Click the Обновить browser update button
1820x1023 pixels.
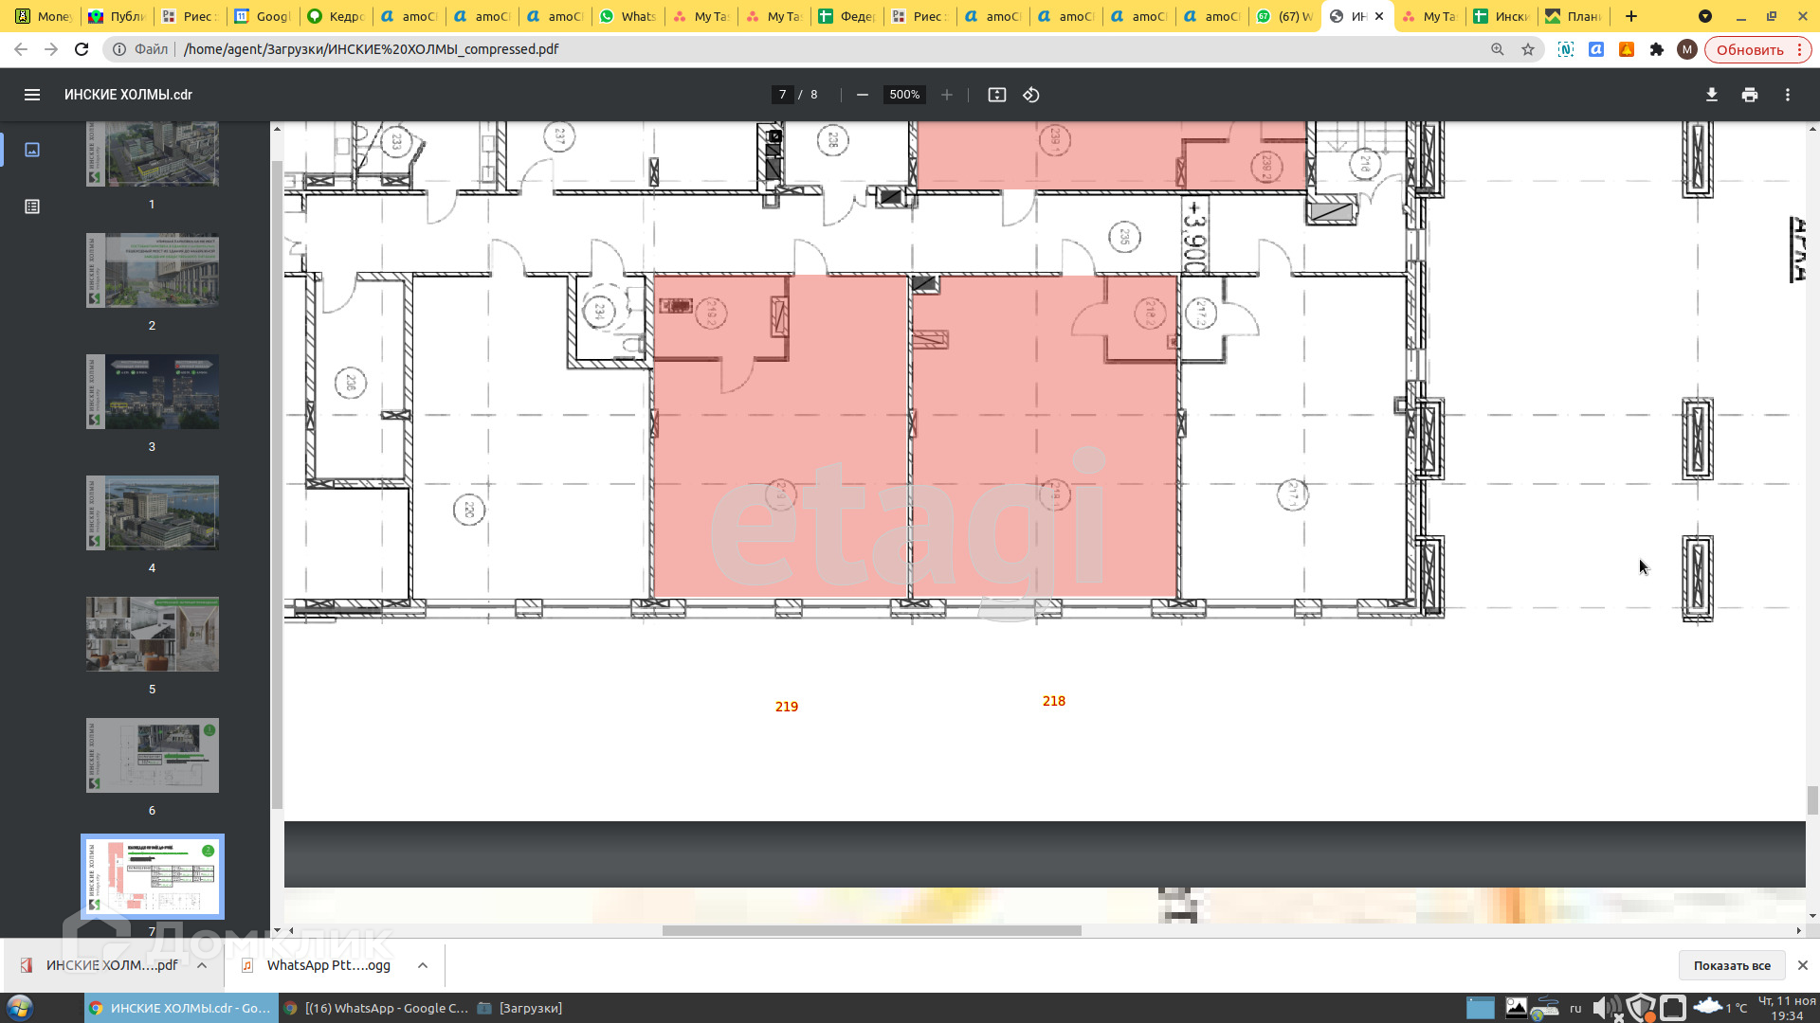[x=1749, y=49]
